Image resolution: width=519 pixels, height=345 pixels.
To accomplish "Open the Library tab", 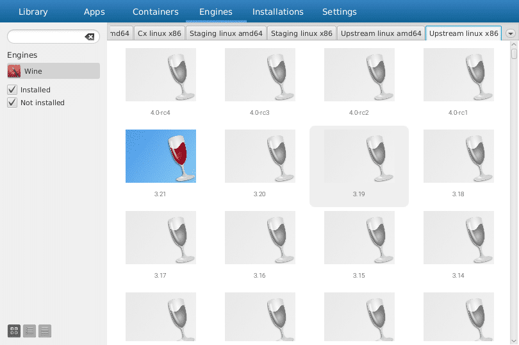I will [x=33, y=12].
